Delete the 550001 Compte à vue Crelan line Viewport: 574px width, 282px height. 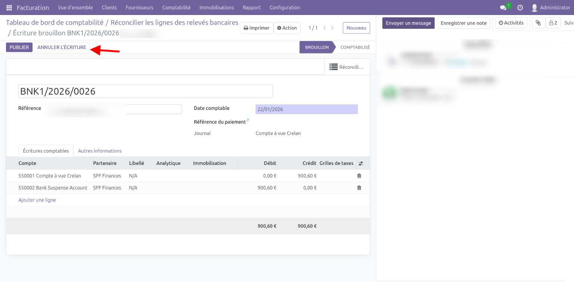click(x=359, y=176)
